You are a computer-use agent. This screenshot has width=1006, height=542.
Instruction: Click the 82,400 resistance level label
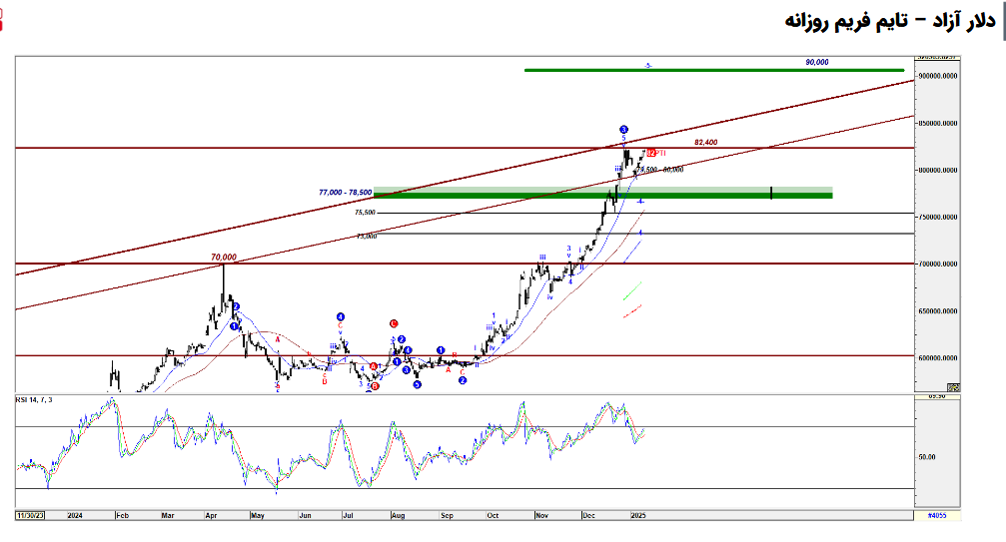tap(705, 143)
